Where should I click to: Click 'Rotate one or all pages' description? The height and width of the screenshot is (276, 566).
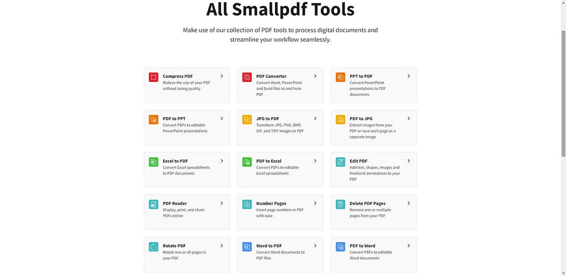(184, 255)
